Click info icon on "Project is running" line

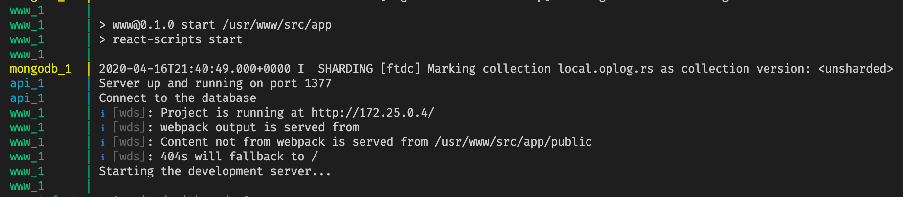pyautogui.click(x=102, y=113)
